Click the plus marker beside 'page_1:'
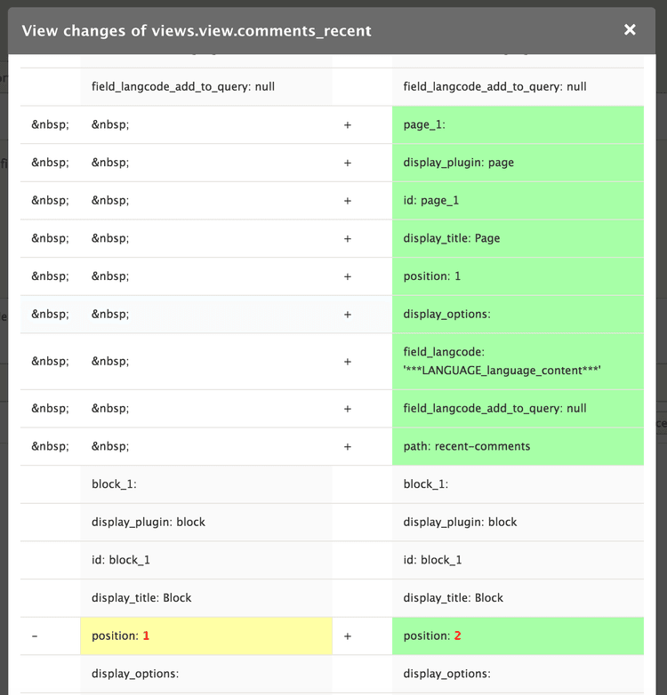667x695 pixels. 348,125
